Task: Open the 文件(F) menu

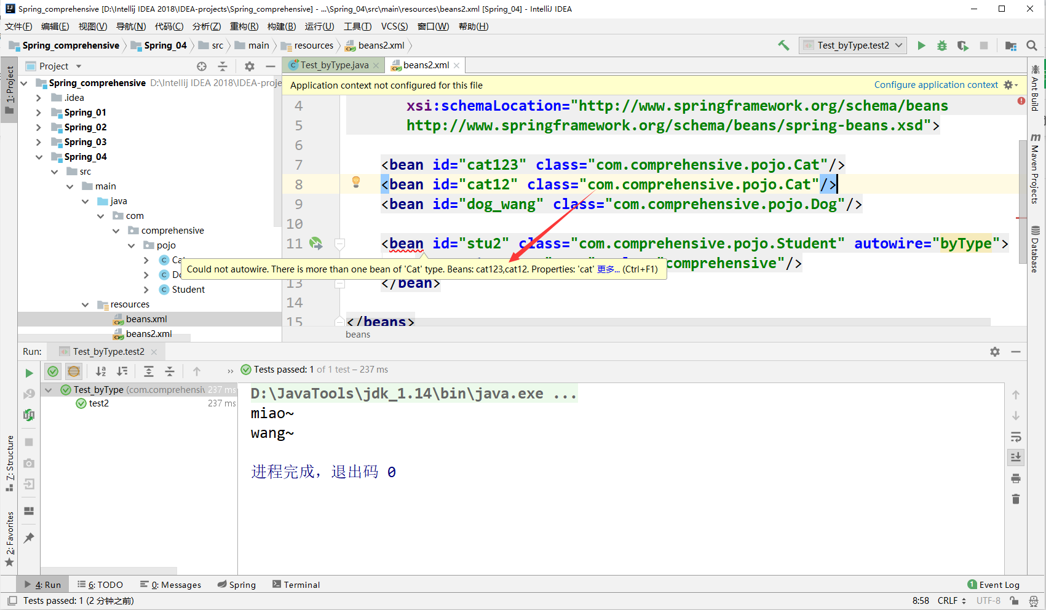Action: (18, 26)
